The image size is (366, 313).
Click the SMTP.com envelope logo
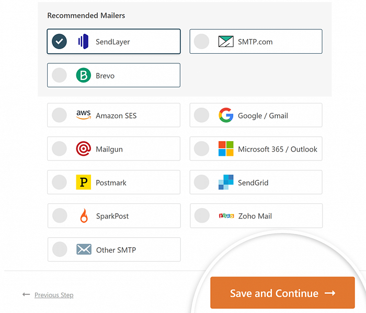226,41
